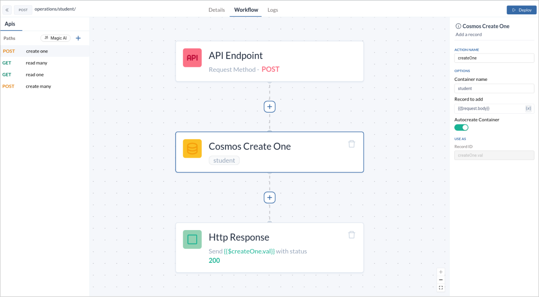
Task: Edit the Container name field
Action: coord(494,89)
